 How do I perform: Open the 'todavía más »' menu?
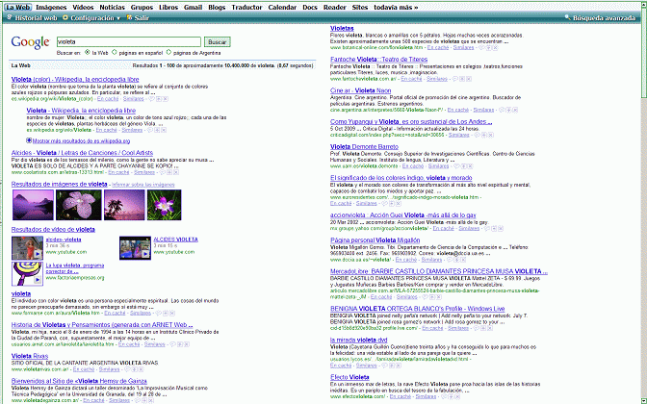click(x=396, y=8)
